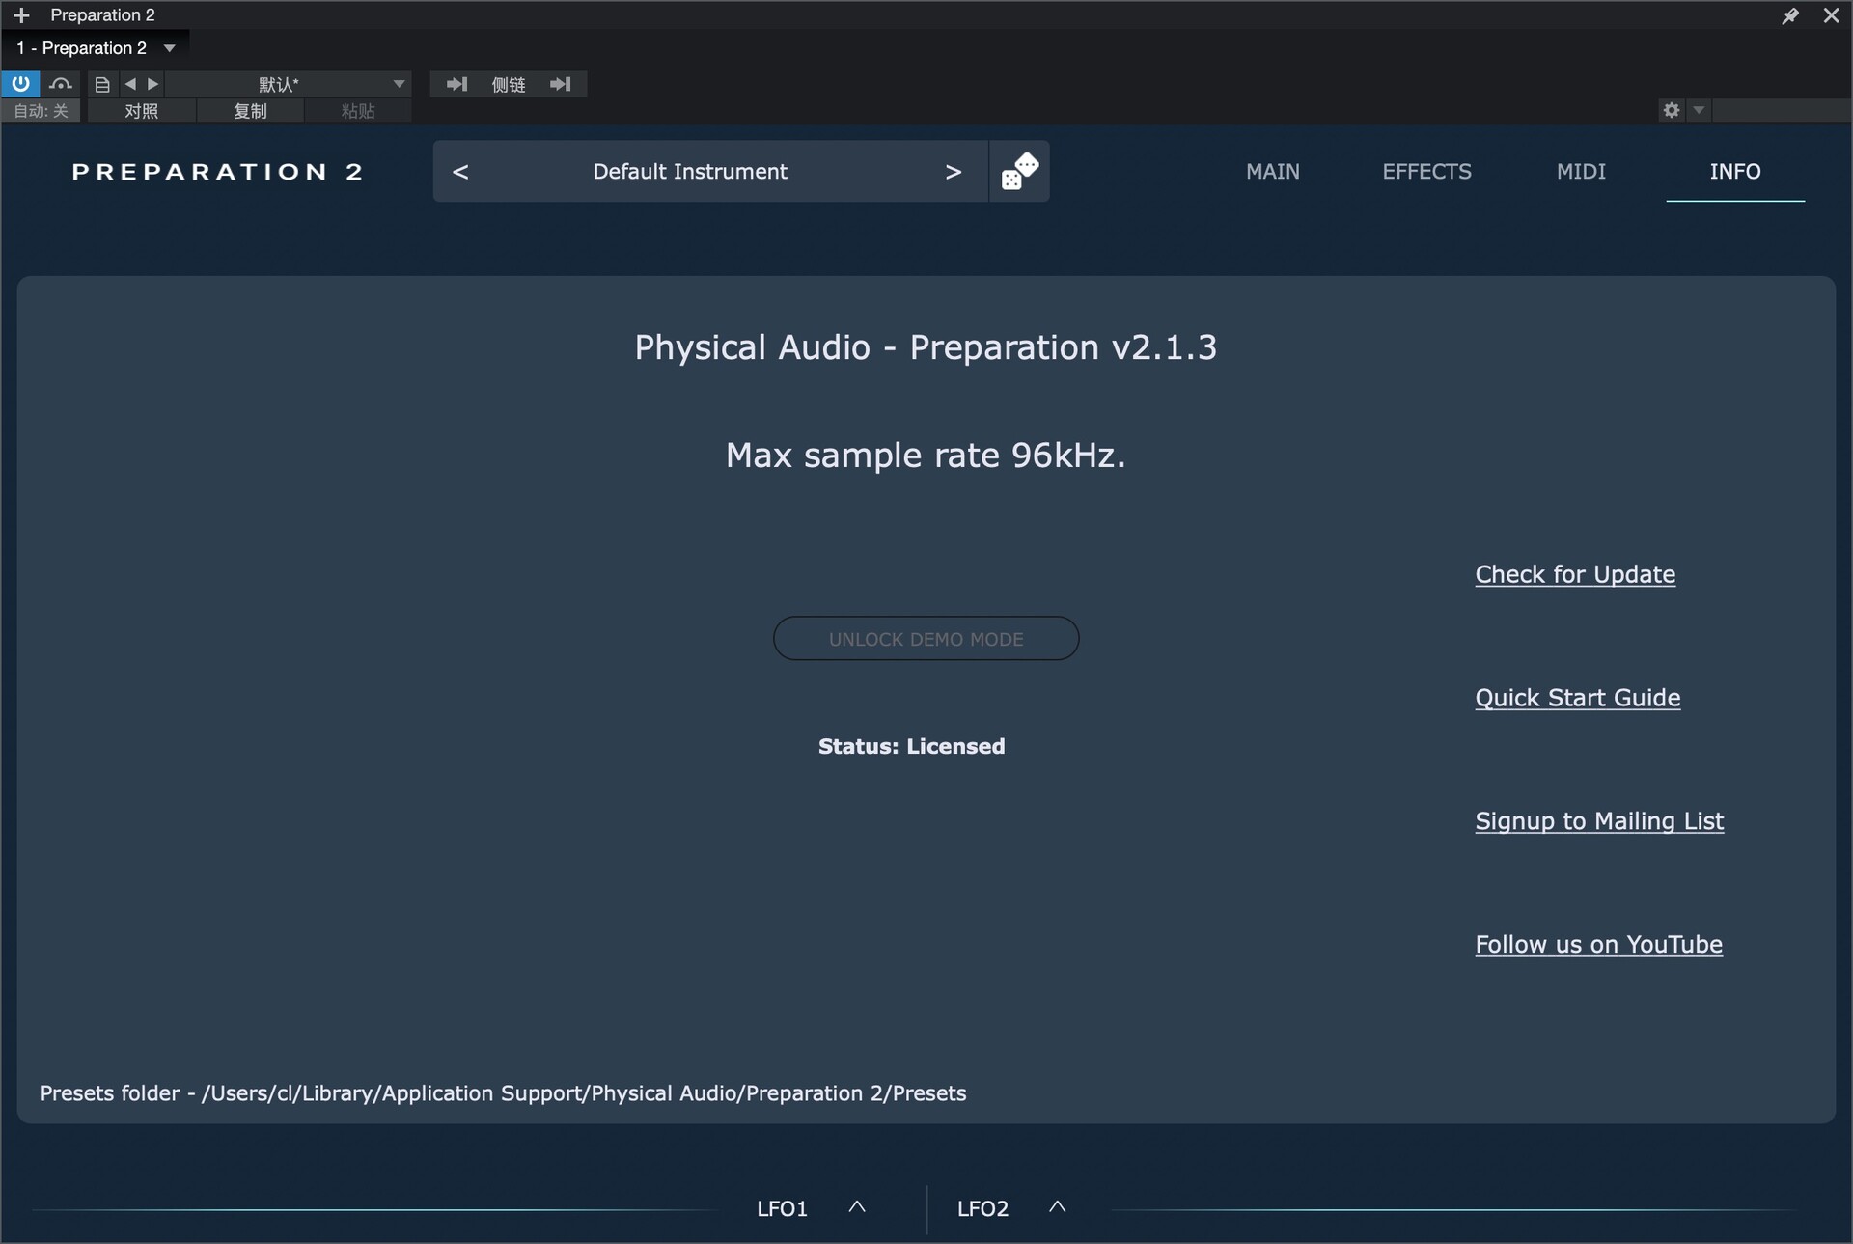This screenshot has height=1244, width=1853.
Task: Open the Default Instrument preset name menu
Action: pos(690,172)
